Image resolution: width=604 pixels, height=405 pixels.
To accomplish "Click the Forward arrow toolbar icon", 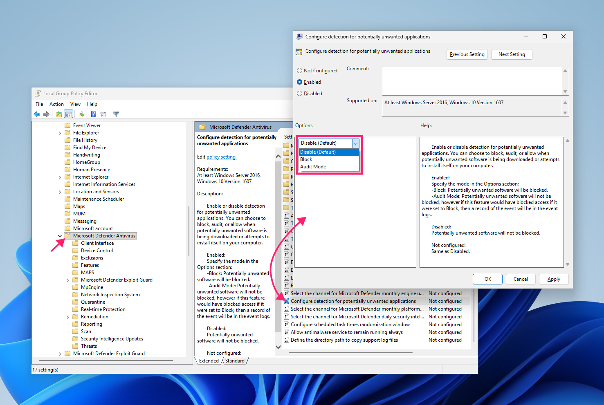I will [46, 114].
